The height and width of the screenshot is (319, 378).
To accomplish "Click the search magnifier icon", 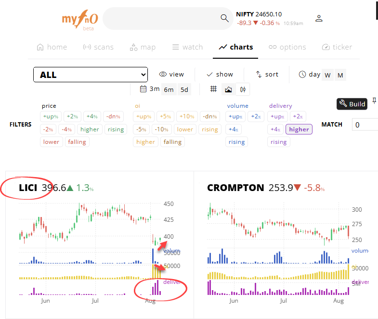I will point(224,18).
